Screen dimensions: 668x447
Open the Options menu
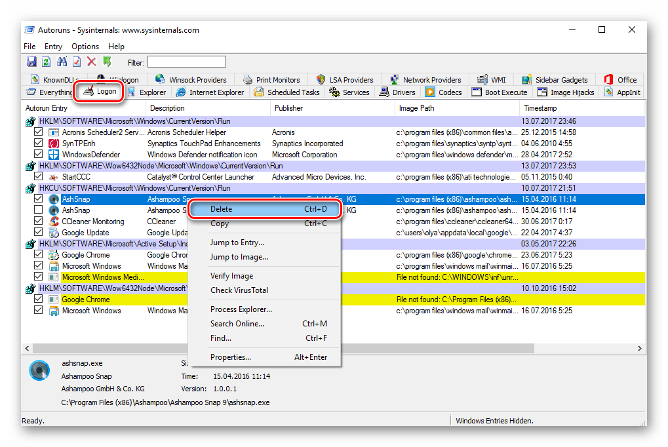coord(85,47)
